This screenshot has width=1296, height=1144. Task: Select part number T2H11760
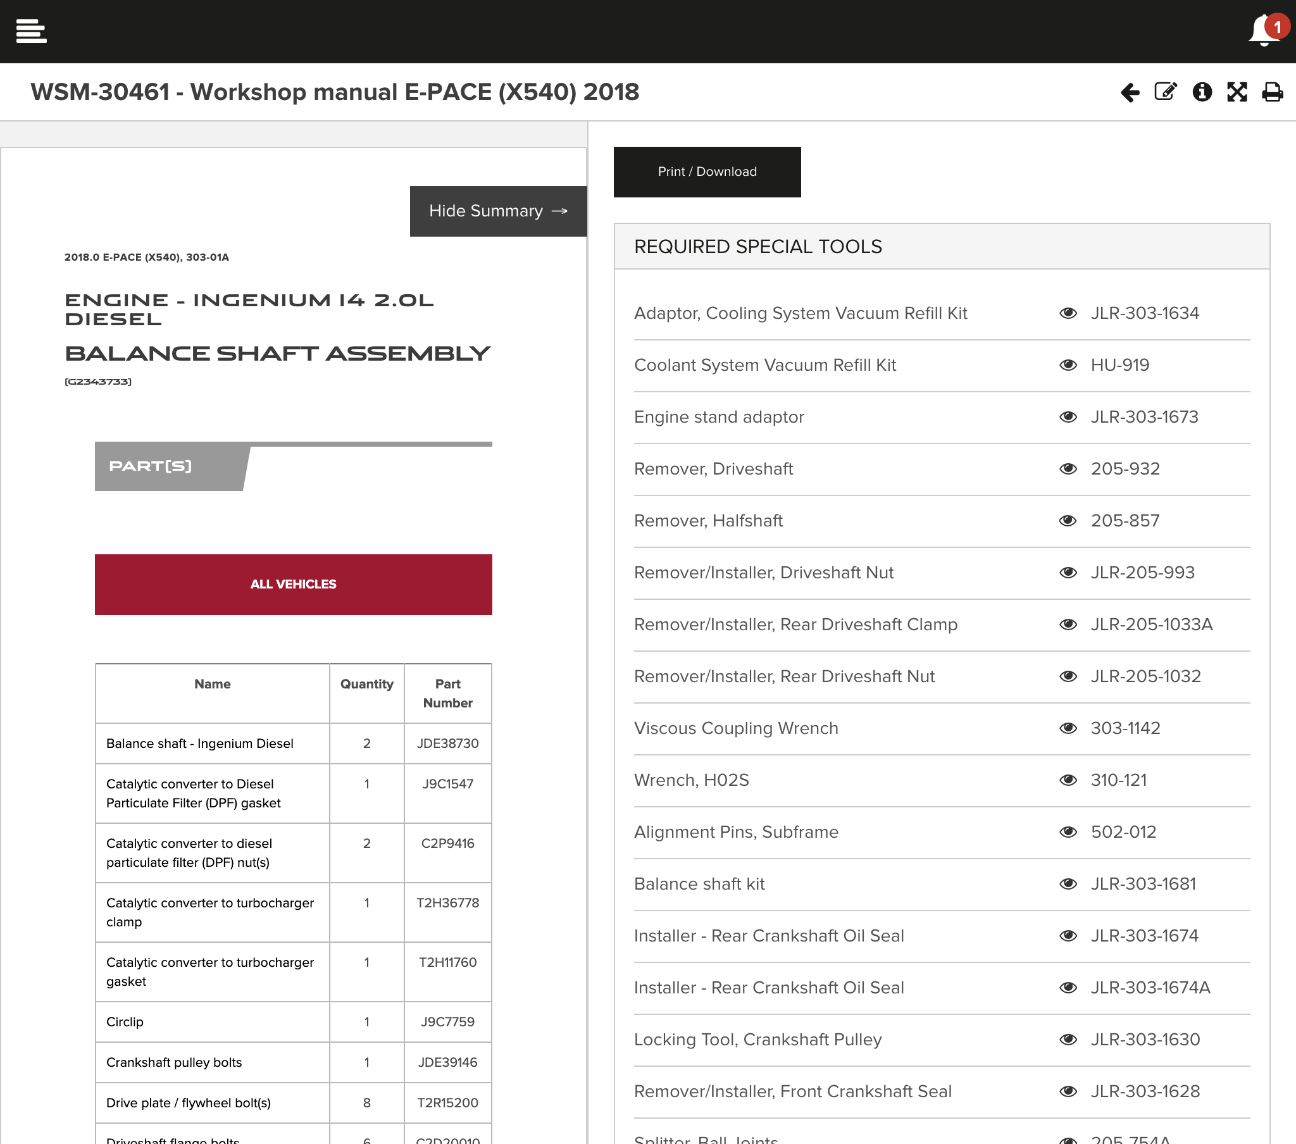(447, 963)
